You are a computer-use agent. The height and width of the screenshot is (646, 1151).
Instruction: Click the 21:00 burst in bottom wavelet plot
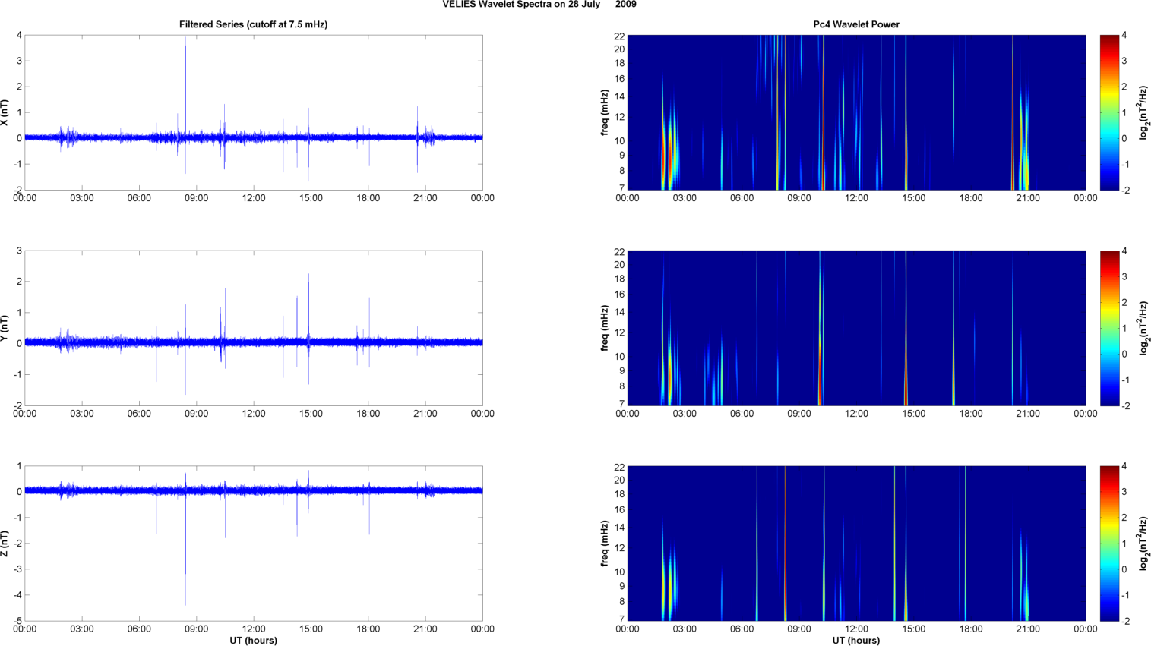1026,600
